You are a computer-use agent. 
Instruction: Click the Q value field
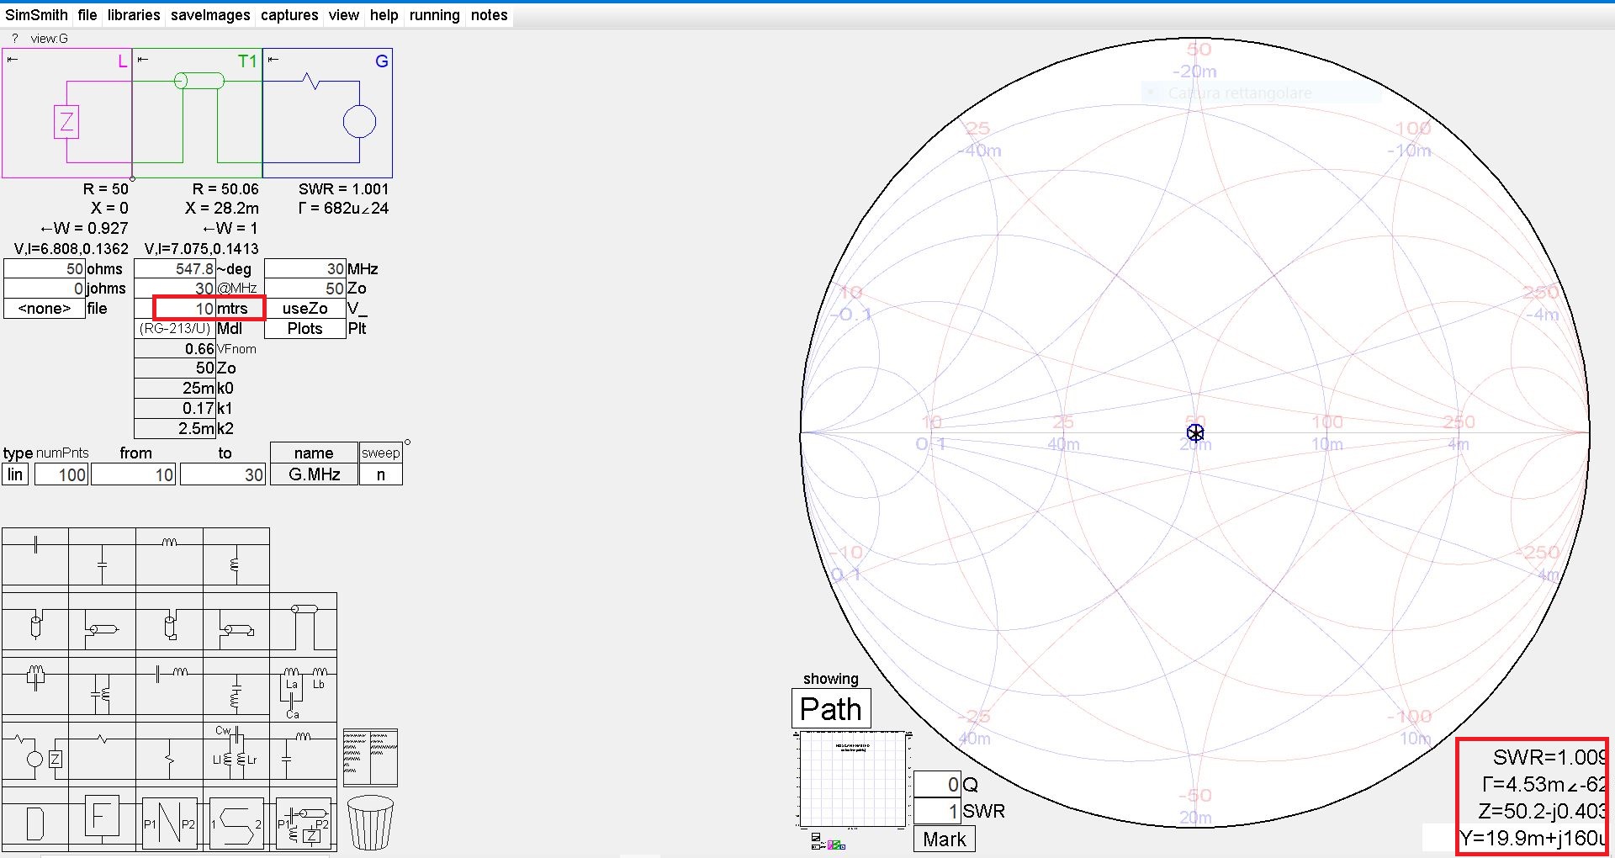tap(937, 785)
